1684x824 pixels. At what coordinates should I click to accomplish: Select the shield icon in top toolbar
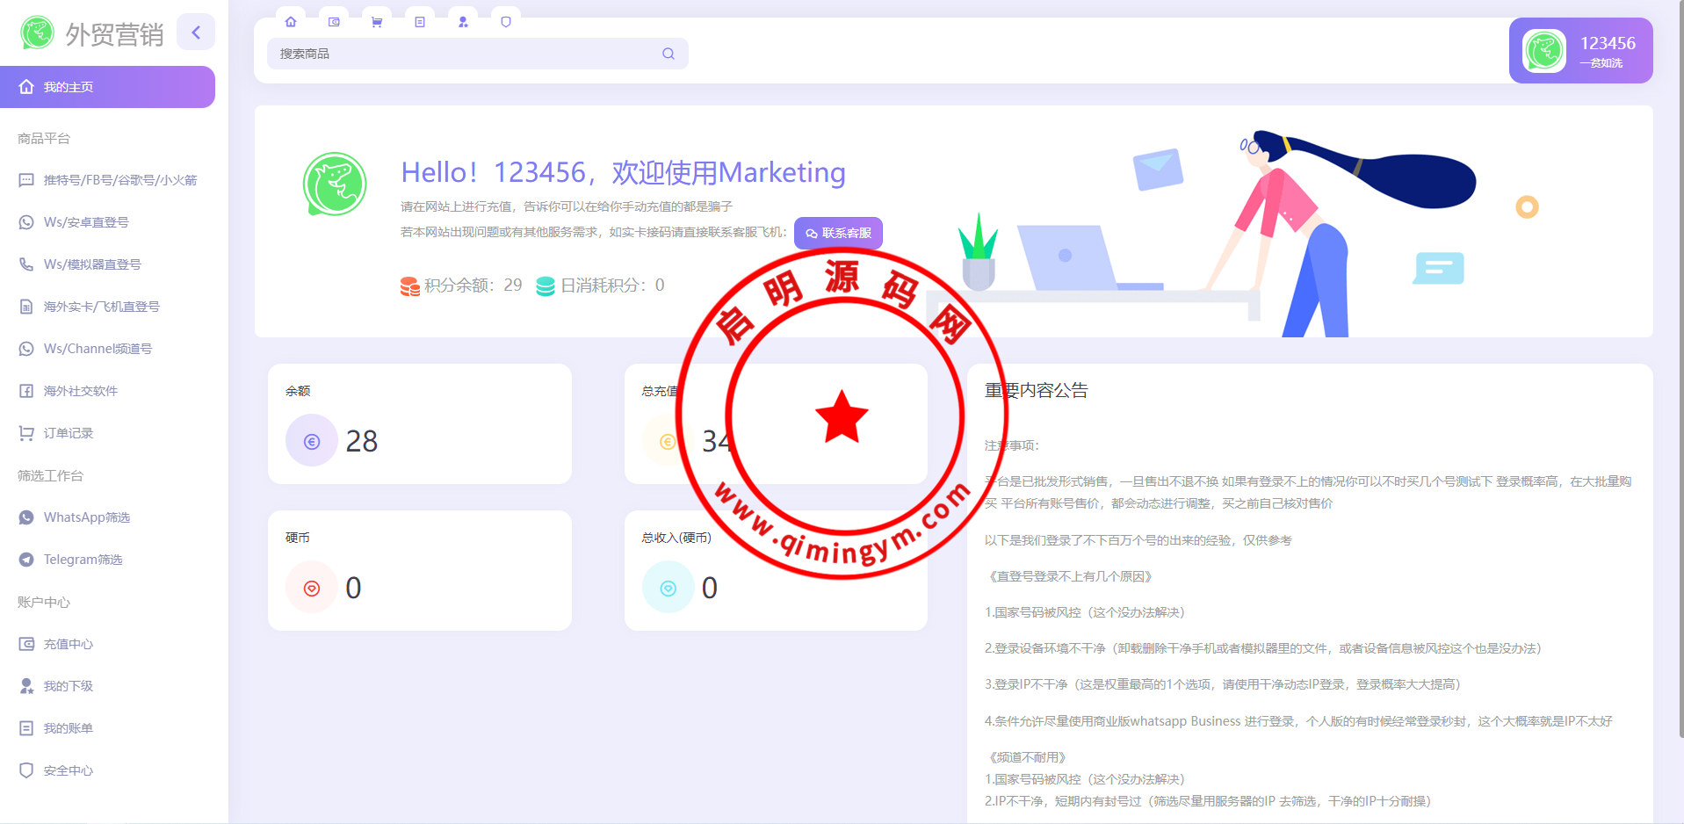click(506, 22)
